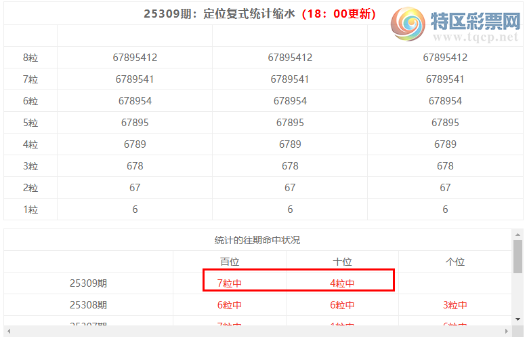527x341 pixels.
Task: Open the www.tqcp.net website link
Action: (x=474, y=38)
